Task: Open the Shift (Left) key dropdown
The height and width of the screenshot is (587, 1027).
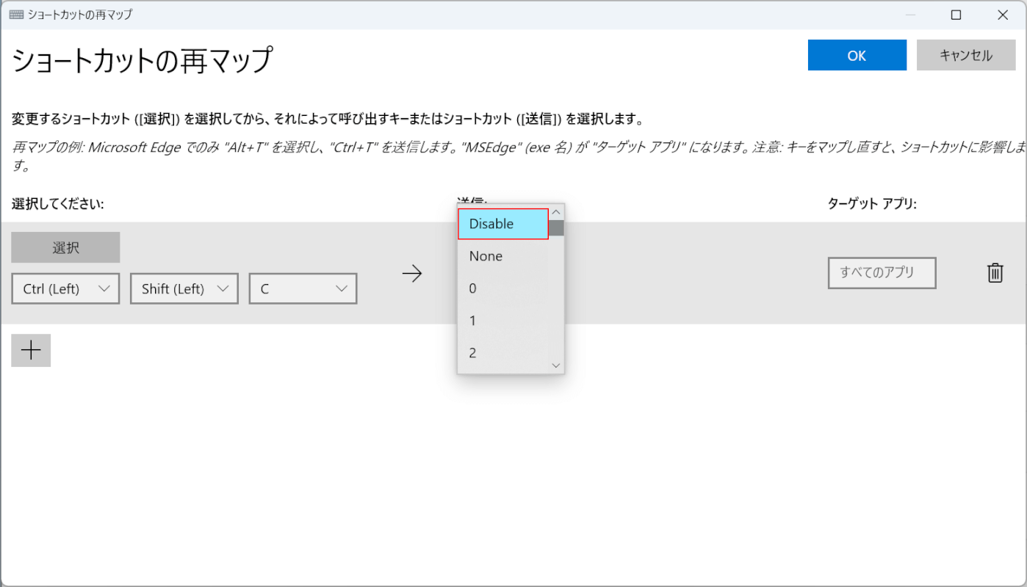Action: pos(184,288)
